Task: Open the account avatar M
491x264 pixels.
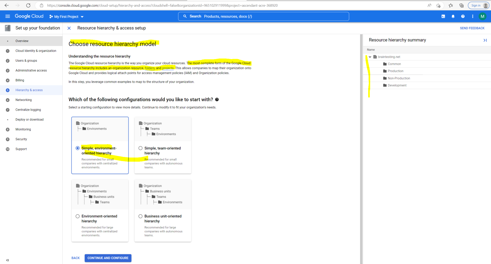Action: point(482,16)
